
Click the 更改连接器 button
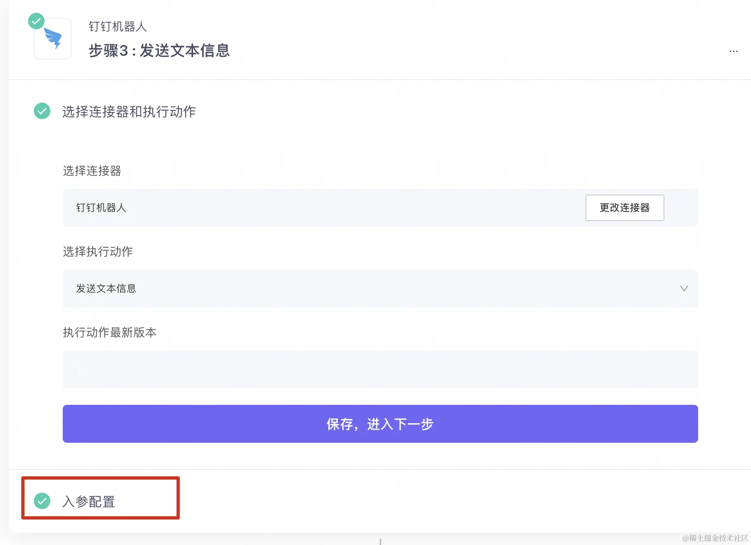tap(625, 208)
